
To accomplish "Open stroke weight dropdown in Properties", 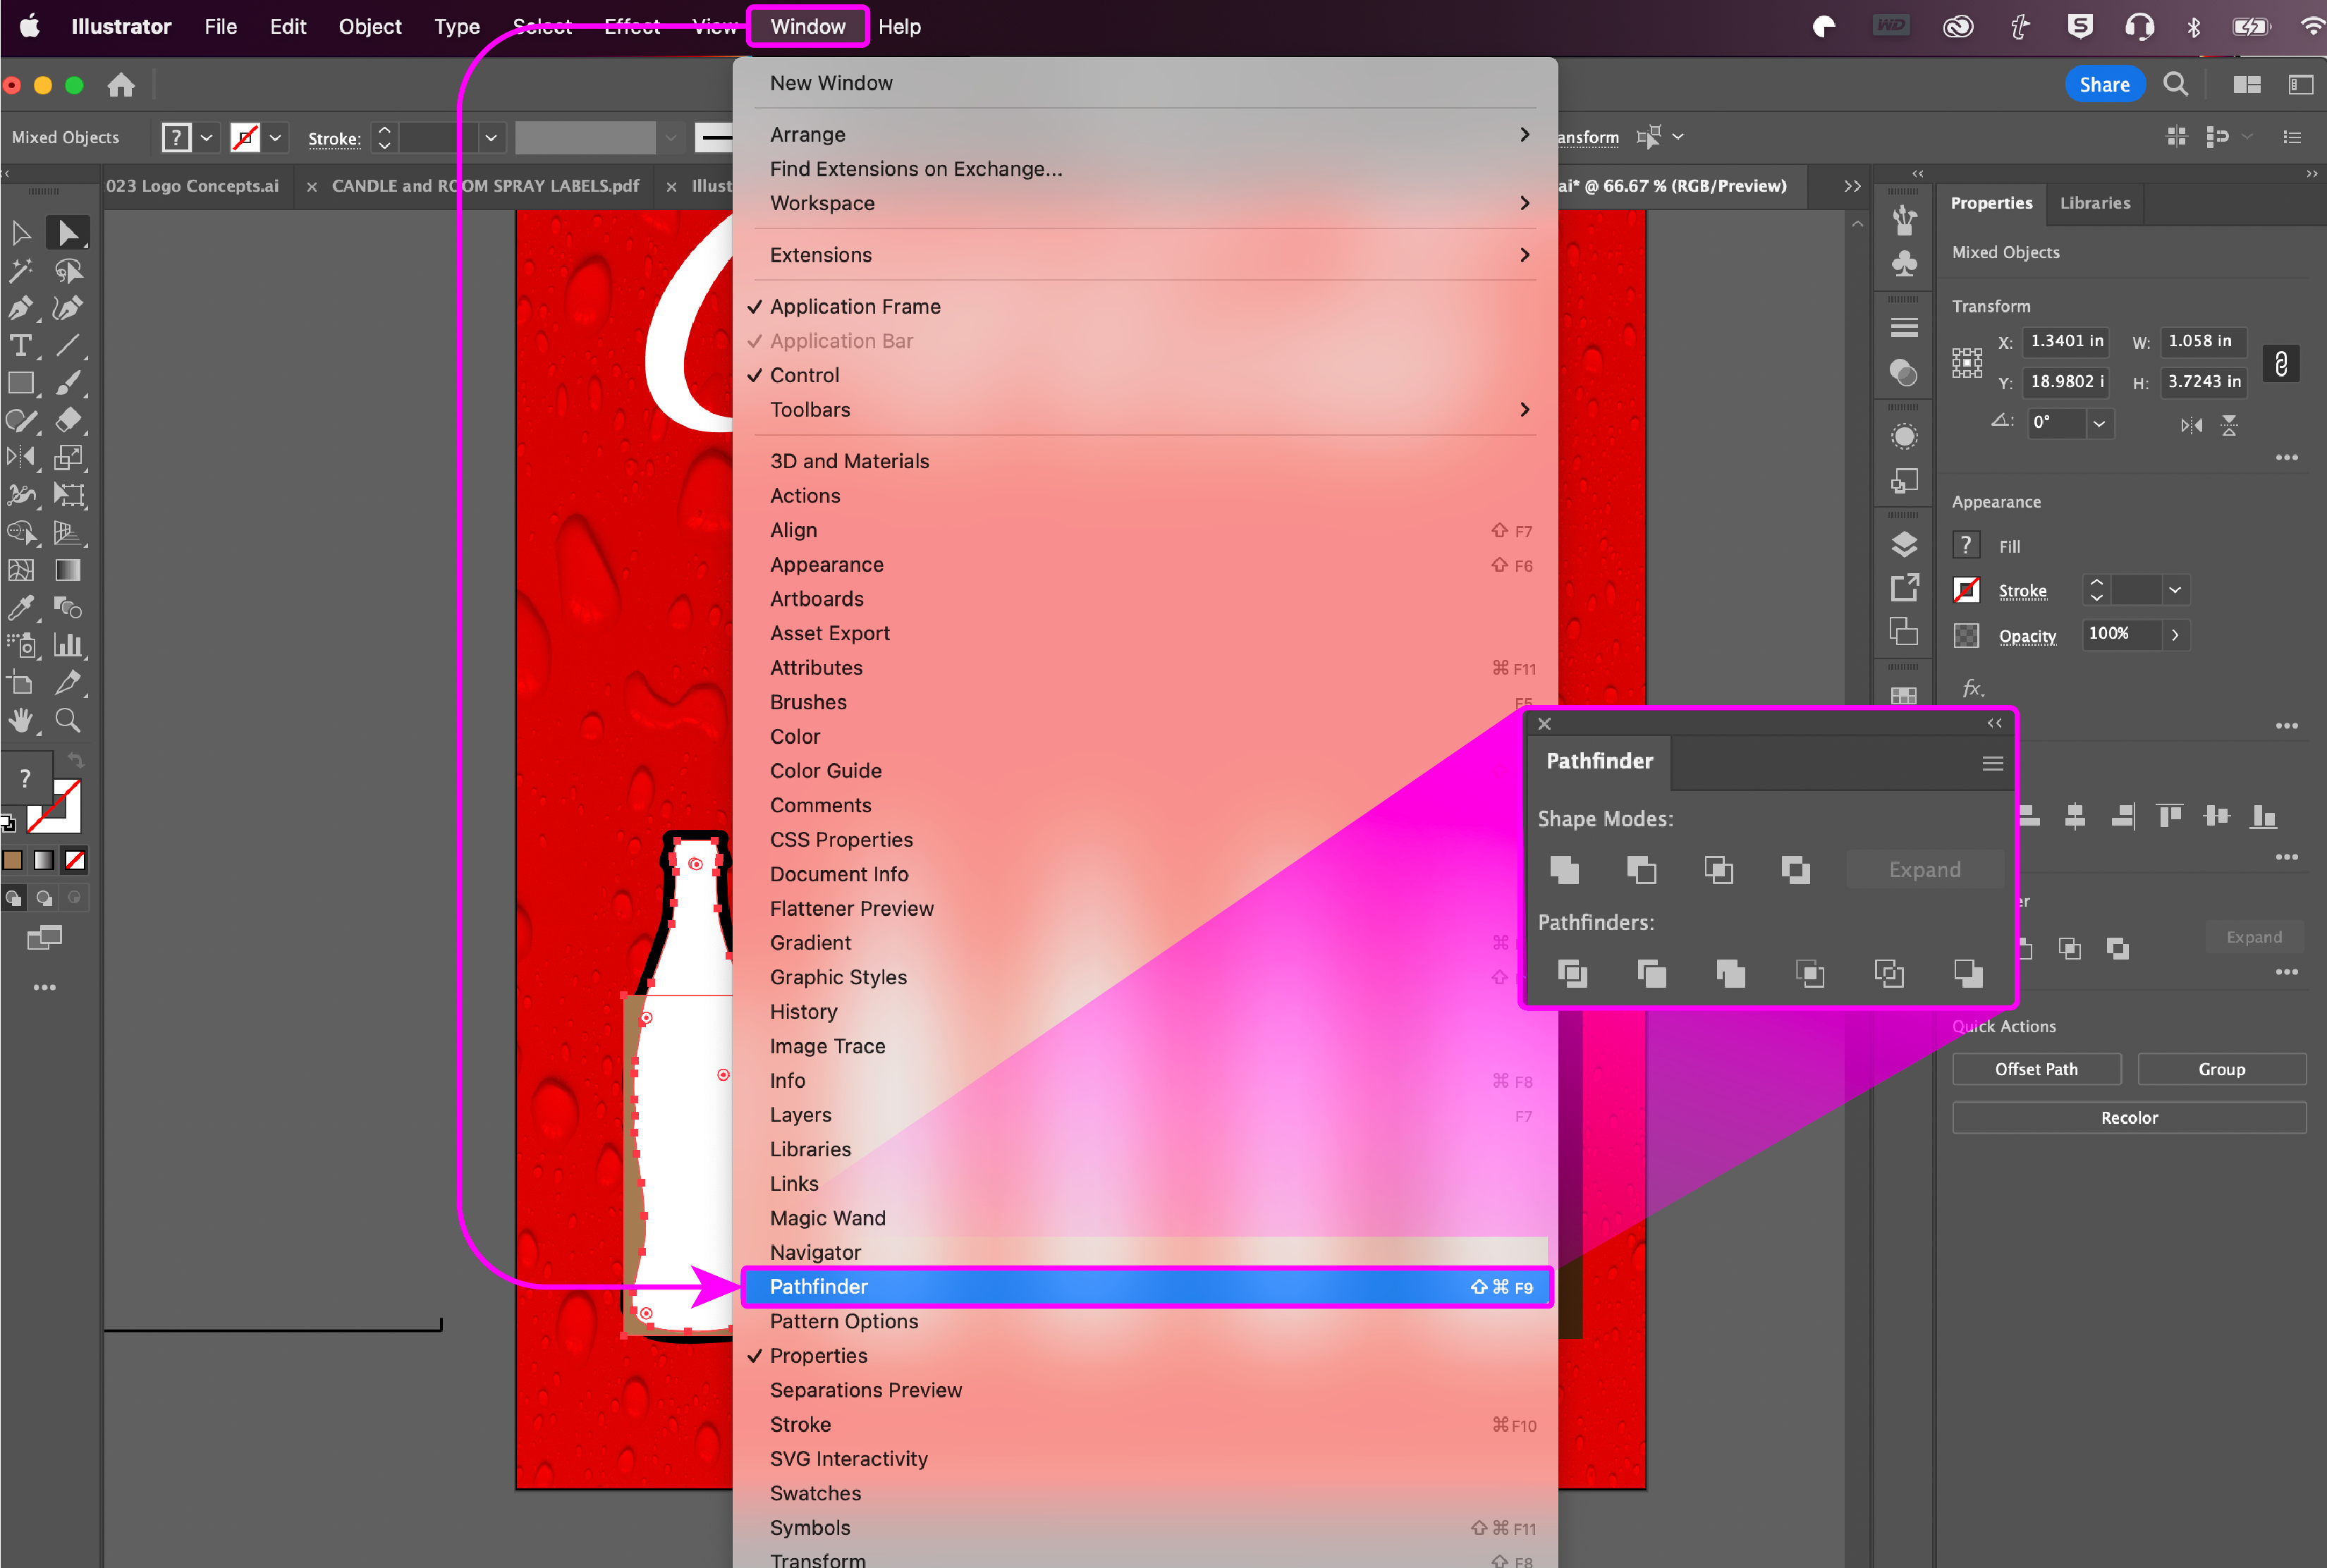I will 2174,590.
